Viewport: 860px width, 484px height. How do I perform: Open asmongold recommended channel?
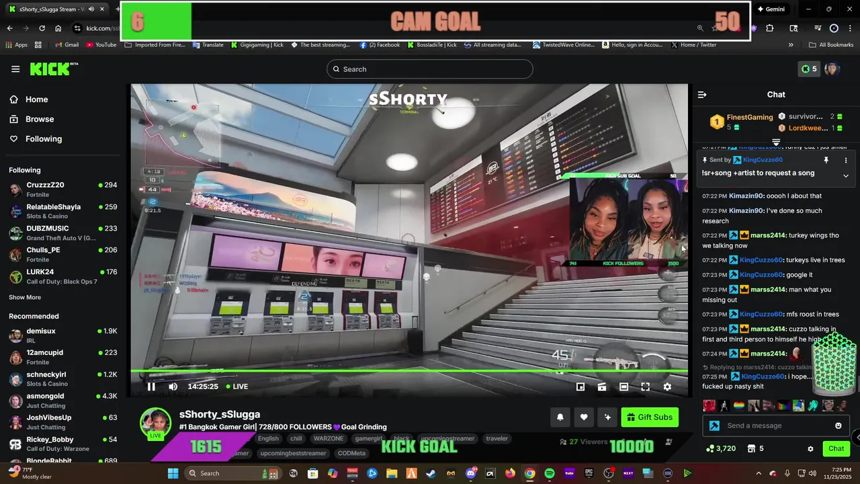(62, 401)
